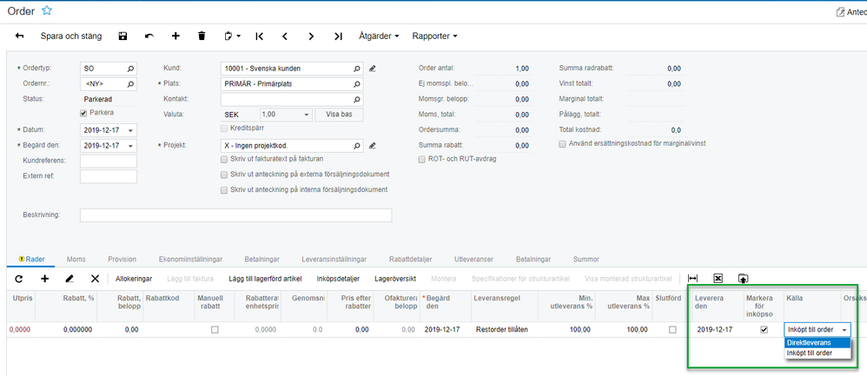Viewport: 867px width, 376px height.
Task: Click the fit columns width icon
Action: coord(693,279)
